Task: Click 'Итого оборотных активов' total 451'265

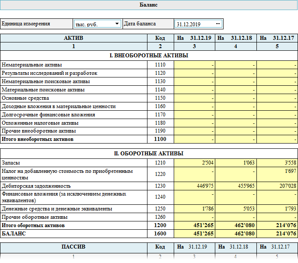Action: pos(194,225)
